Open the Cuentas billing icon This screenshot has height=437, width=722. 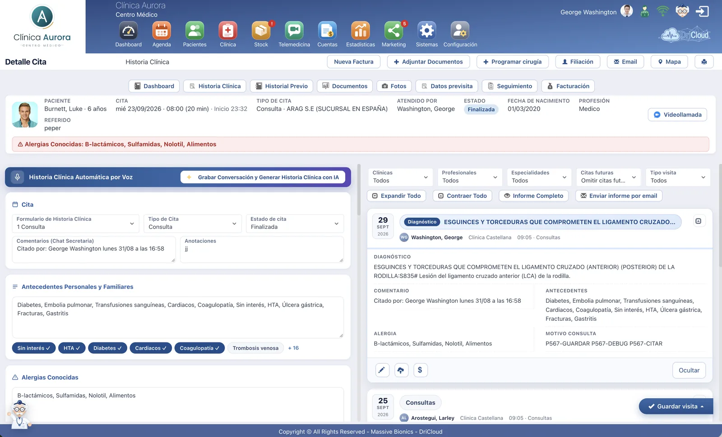click(327, 31)
